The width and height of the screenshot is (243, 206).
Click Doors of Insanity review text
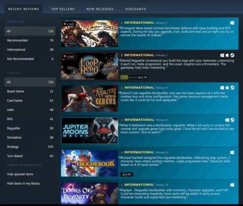click(x=174, y=194)
